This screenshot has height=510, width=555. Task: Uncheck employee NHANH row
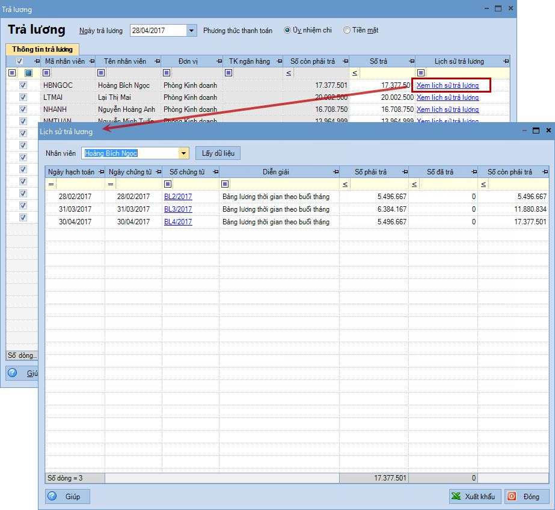coord(23,109)
